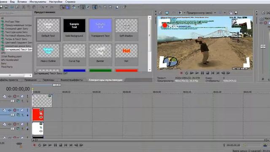
Task: Click generated media icon on checkered event
Action: [50, 96]
